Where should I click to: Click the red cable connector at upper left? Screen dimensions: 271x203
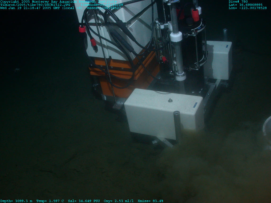pyautogui.click(x=82, y=29)
